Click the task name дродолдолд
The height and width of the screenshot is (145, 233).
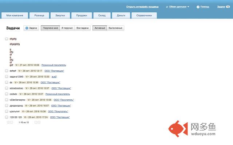pyautogui.click(x=16, y=105)
